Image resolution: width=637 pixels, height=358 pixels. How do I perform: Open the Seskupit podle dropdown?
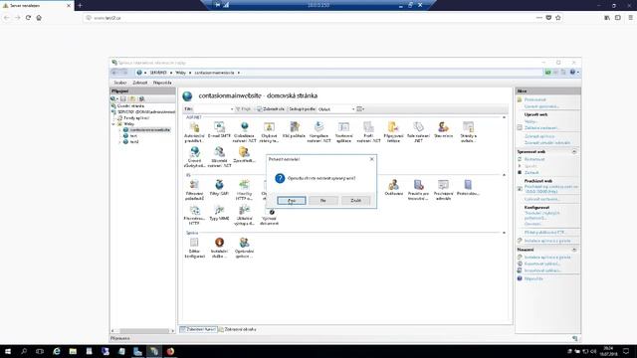click(x=336, y=109)
